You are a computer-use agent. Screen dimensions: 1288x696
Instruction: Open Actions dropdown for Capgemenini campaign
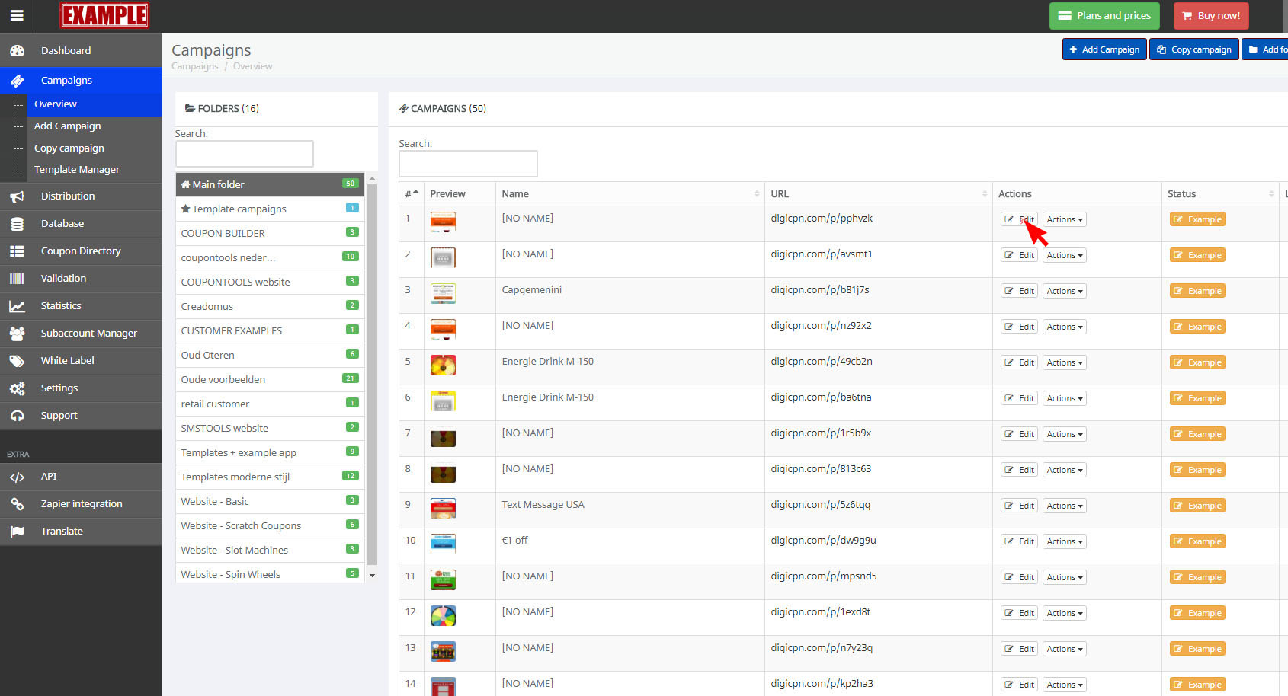(1064, 291)
